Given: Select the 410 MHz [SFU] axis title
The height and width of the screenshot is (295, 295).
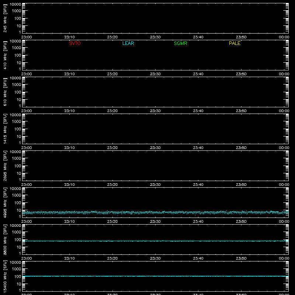Looking at the screenshot, I should (5, 55).
